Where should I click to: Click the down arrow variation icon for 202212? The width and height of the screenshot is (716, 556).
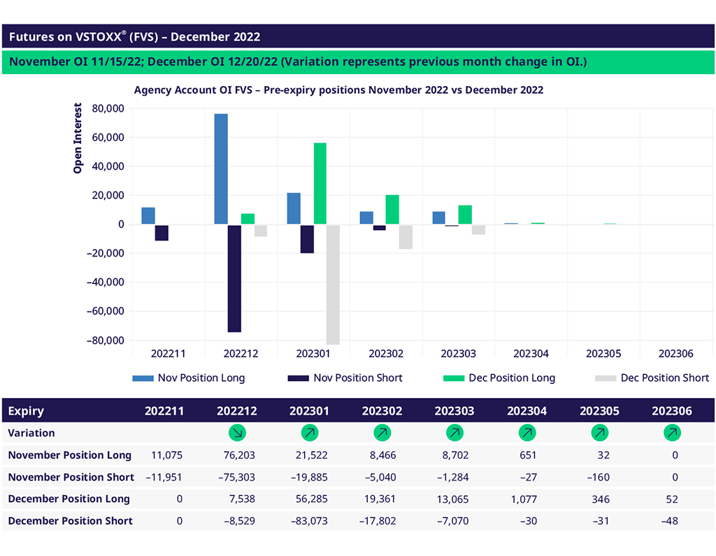[x=237, y=433]
